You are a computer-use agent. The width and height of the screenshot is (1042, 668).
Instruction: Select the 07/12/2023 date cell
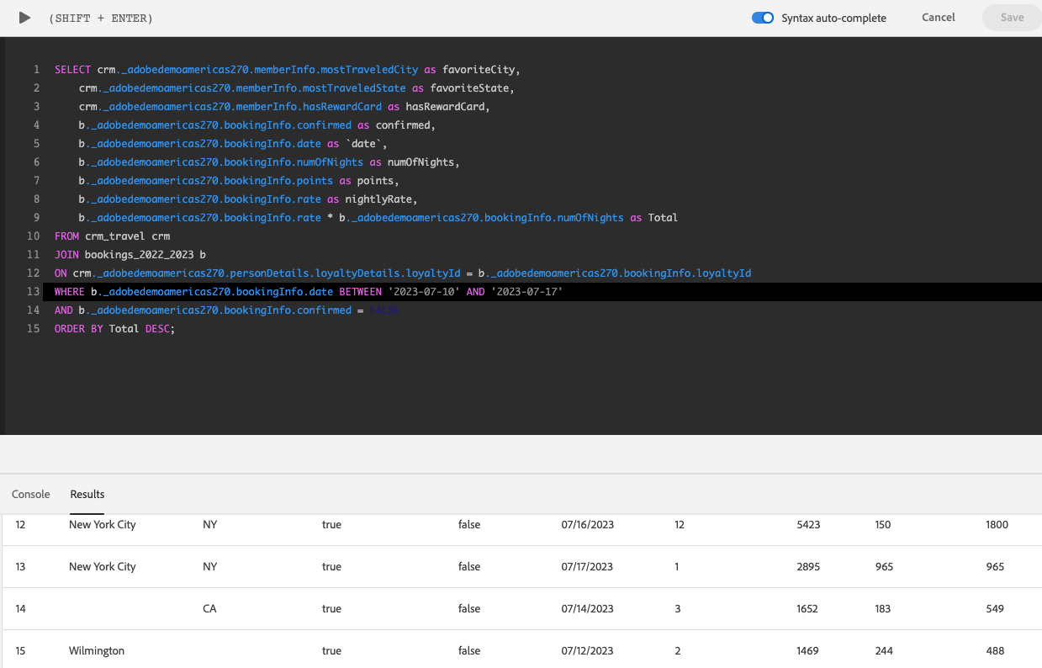(x=588, y=650)
